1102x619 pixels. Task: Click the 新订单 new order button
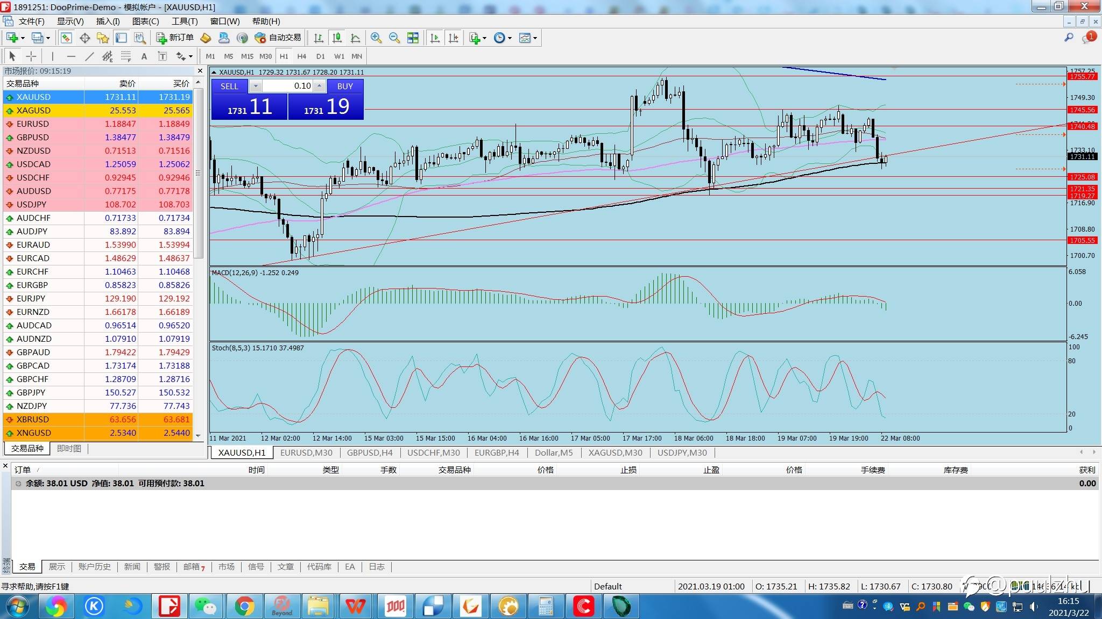[x=175, y=38]
